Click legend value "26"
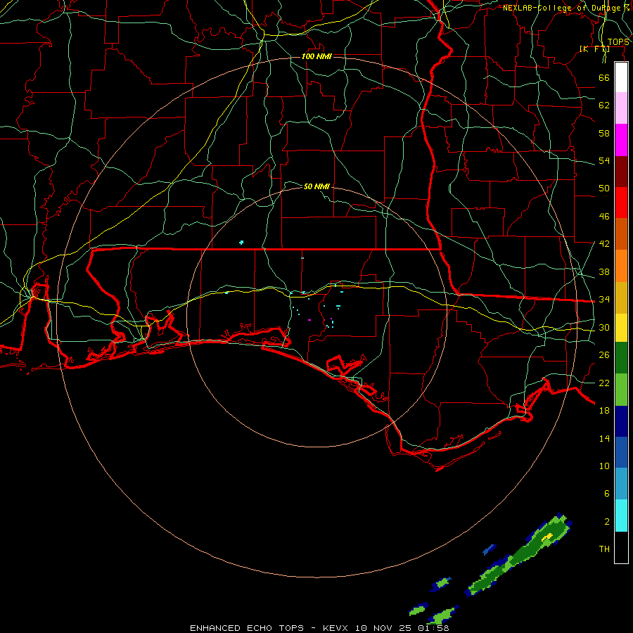The width and height of the screenshot is (633, 633). [604, 355]
